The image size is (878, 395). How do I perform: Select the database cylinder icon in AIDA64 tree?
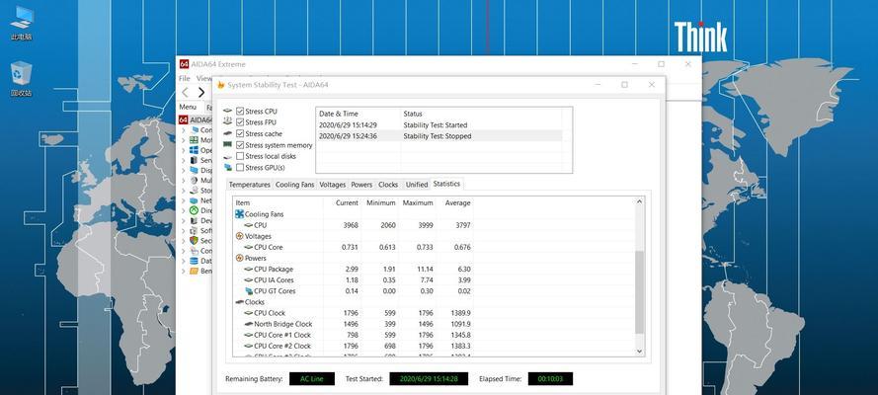194,261
